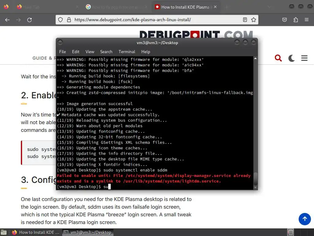Click the taskbar tray icon at right

(291, 232)
